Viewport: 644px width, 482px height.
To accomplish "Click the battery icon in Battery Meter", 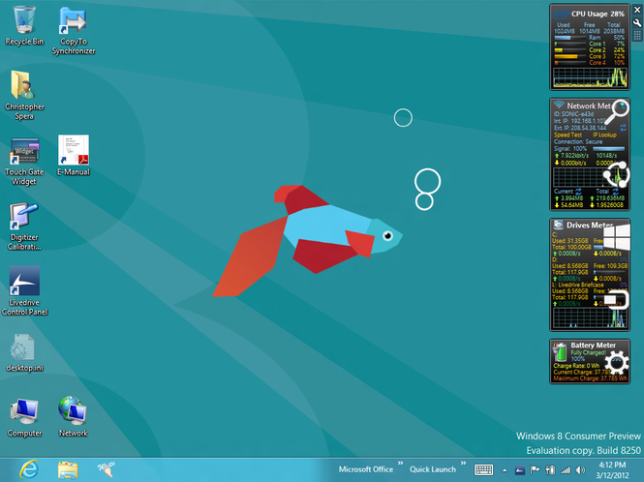I will pos(560,352).
